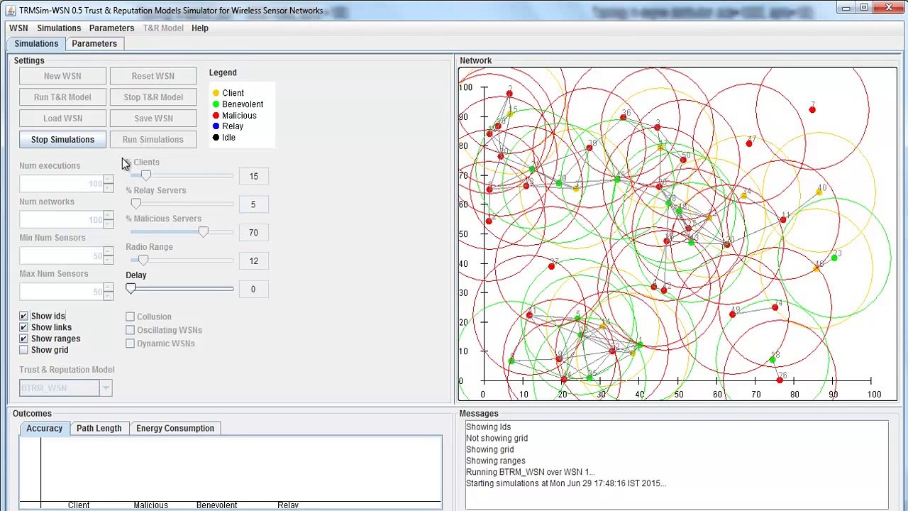The width and height of the screenshot is (908, 511).
Task: Click the Stop Simulations button
Action: tap(62, 140)
